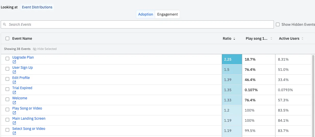Sort by the Active Users column arrow
315x137 pixels.
(x=302, y=39)
